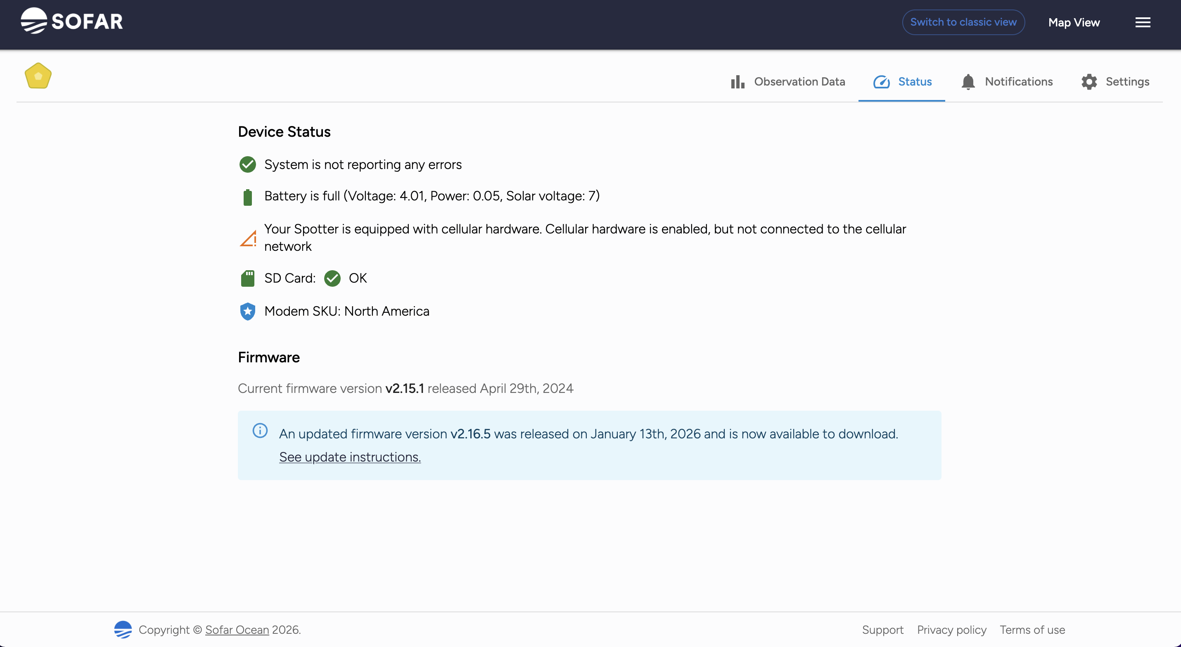Click the green system OK checkmark icon
1181x647 pixels.
tap(248, 164)
